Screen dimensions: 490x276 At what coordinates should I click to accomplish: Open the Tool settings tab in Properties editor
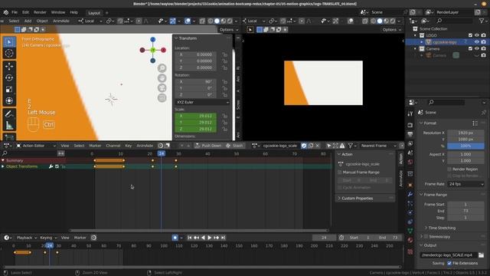coord(410,114)
